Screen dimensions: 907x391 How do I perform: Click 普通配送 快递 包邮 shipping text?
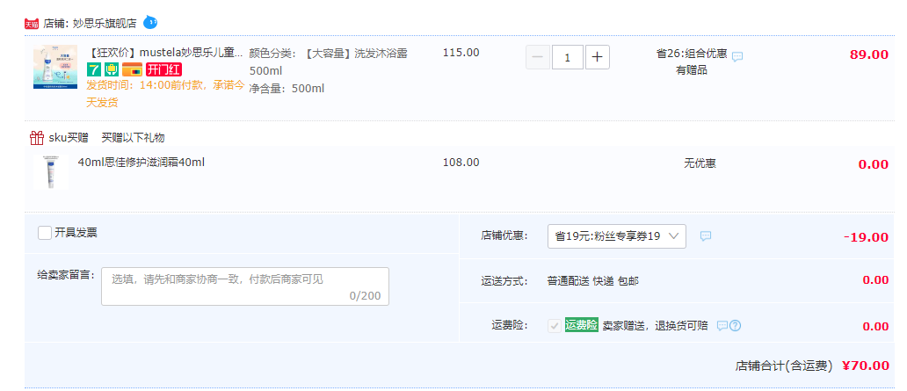coord(593,281)
